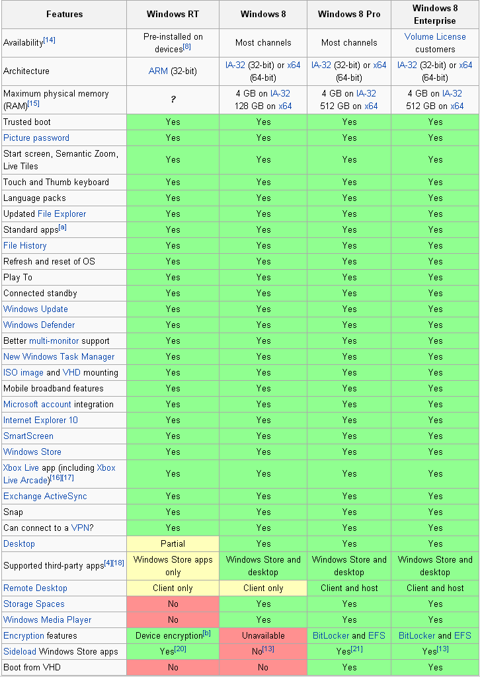480x677 pixels.
Task: Open BitLocker link in Windows 8 Enterprise column
Action: click(x=417, y=635)
